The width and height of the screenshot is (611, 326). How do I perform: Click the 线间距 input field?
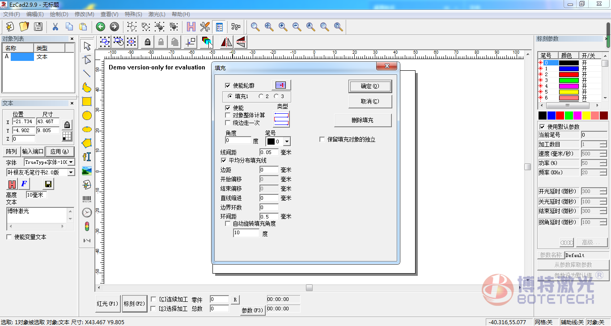point(269,153)
